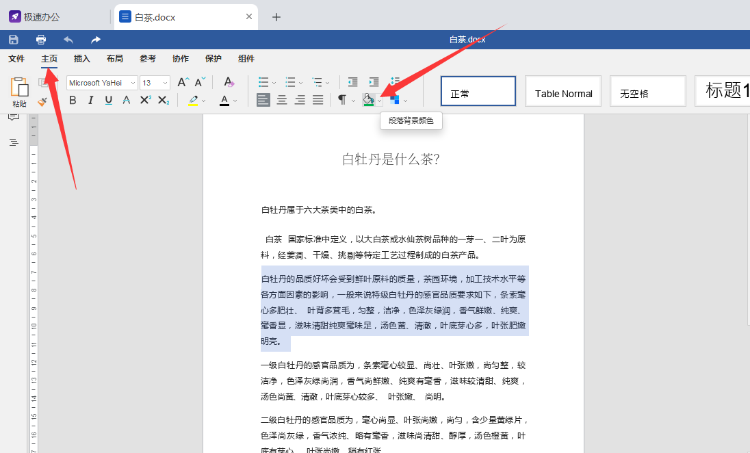Toggle paragraph marks visibility
The width and height of the screenshot is (750, 453).
pos(342,99)
